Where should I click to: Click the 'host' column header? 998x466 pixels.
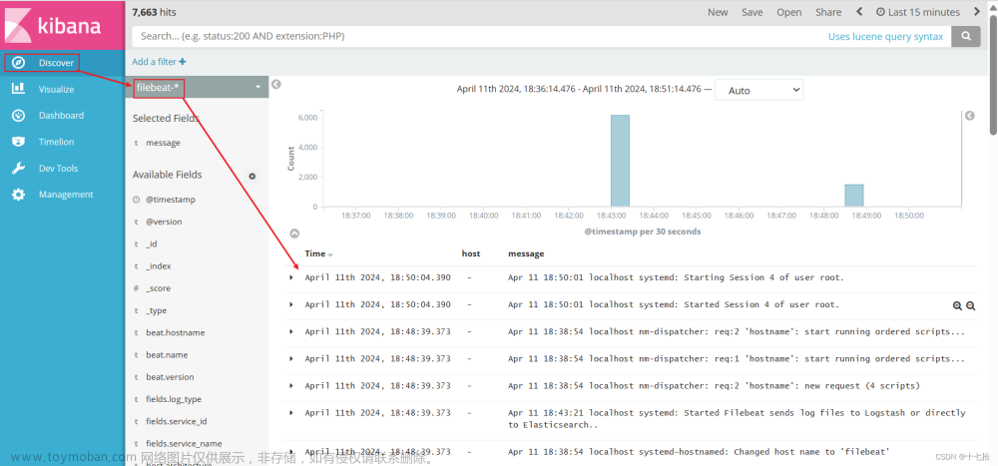click(471, 253)
